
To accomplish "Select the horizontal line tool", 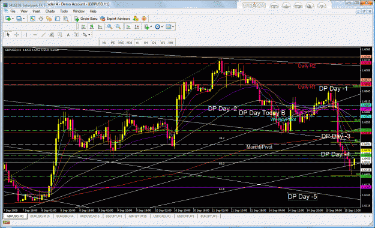I will (35, 35).
